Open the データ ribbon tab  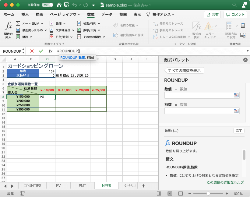(107, 15)
